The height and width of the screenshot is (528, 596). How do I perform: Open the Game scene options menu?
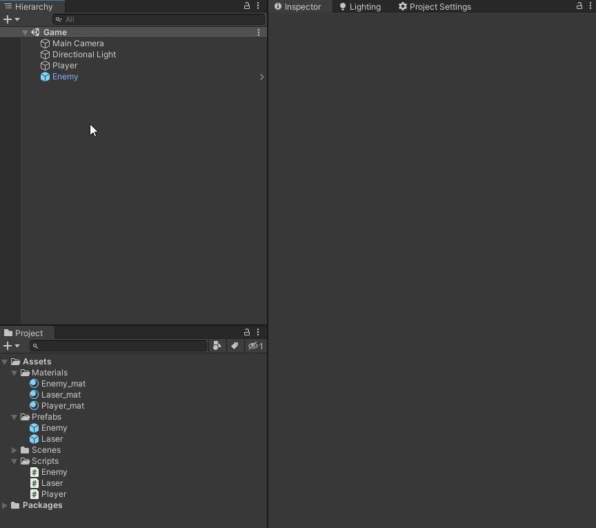tap(259, 32)
